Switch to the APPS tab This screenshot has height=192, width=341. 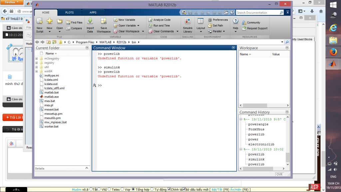click(x=93, y=13)
